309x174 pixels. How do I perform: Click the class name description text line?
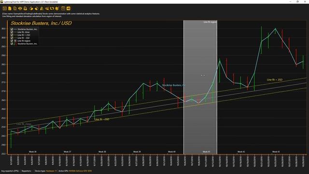pyautogui.click(x=51, y=14)
